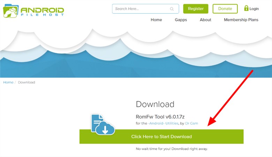
Task: Open the Register page
Action: pos(196,9)
